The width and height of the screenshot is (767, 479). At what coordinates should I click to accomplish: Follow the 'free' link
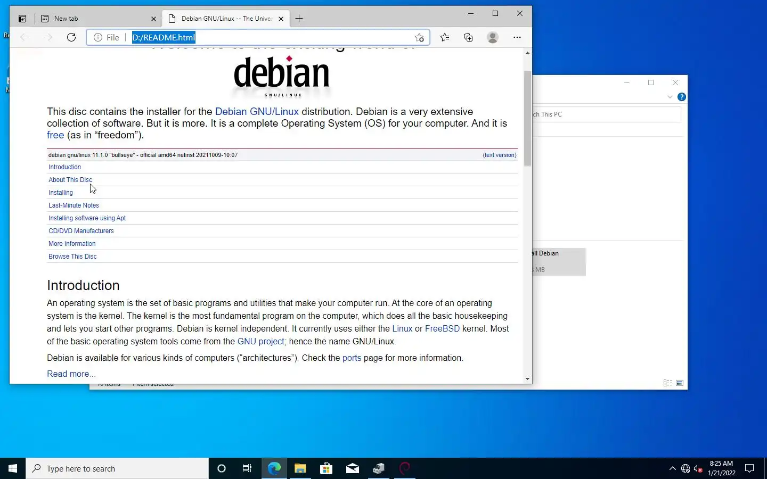point(55,135)
